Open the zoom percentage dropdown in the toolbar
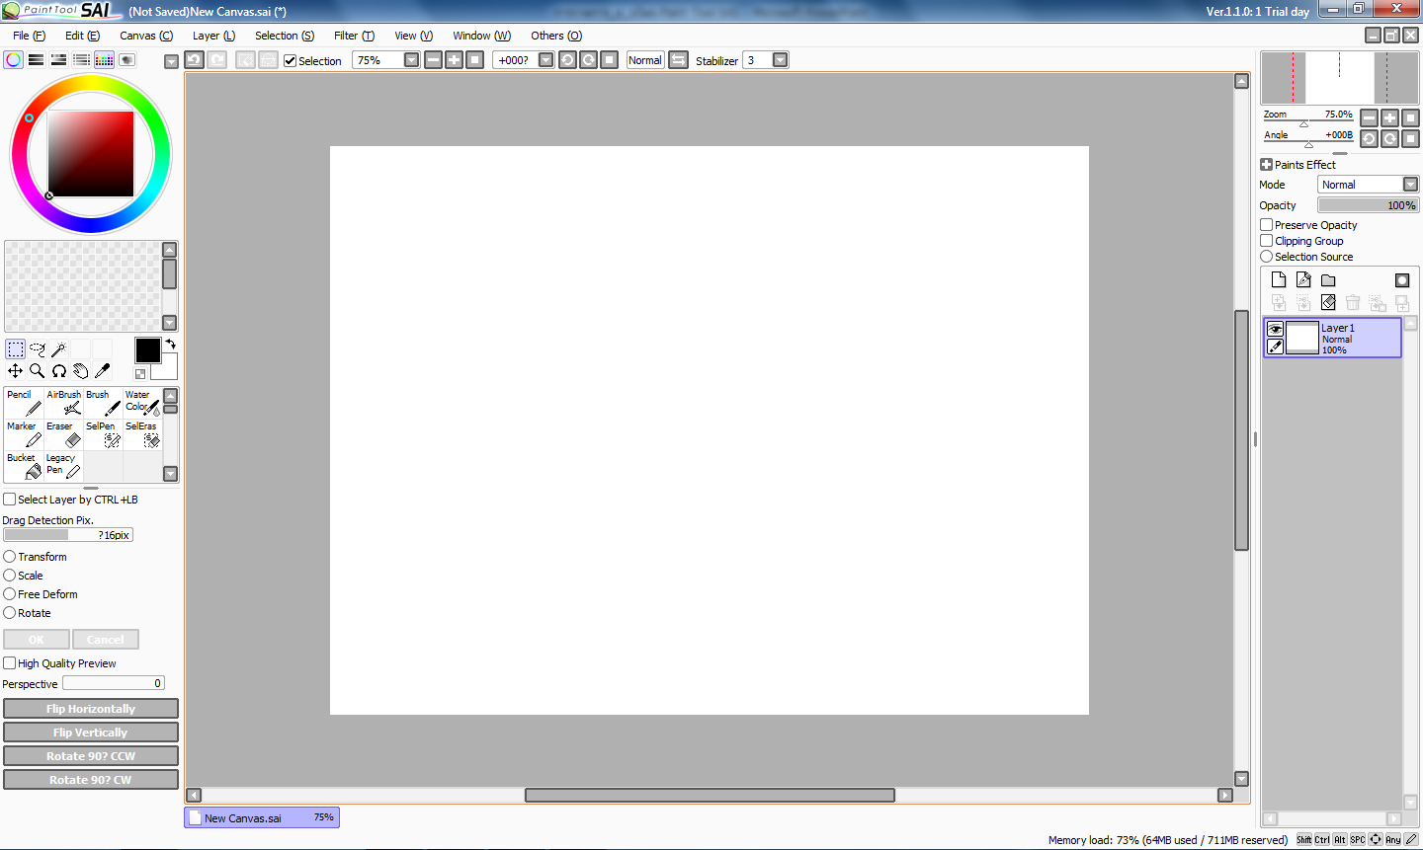Viewport: 1423px width, 850px height. tap(412, 59)
